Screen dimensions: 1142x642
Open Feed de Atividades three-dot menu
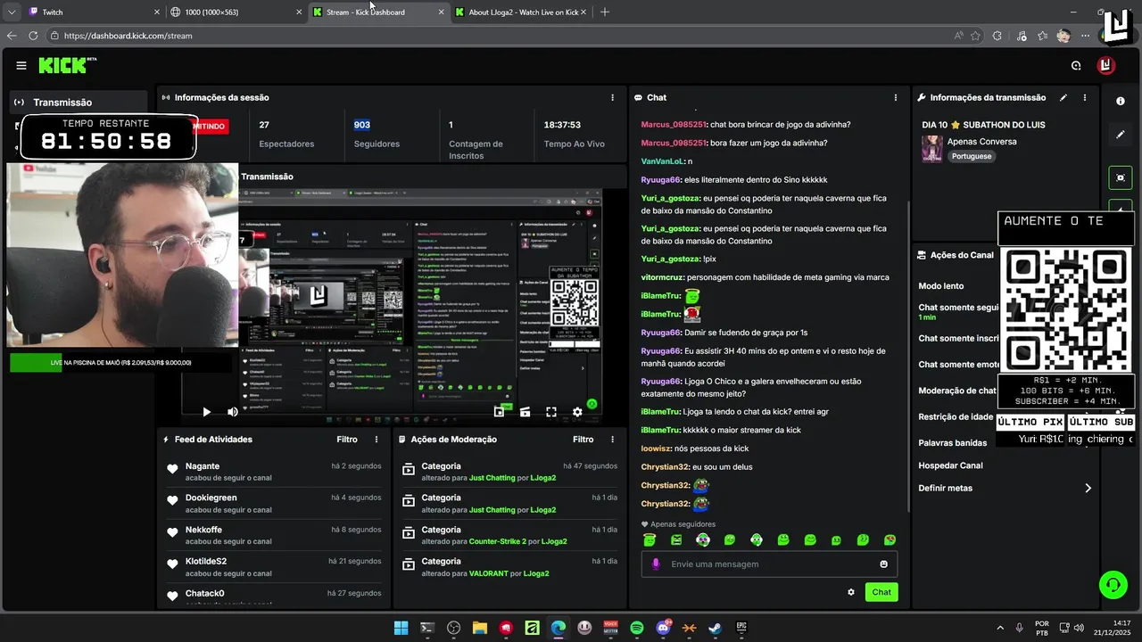(377, 440)
